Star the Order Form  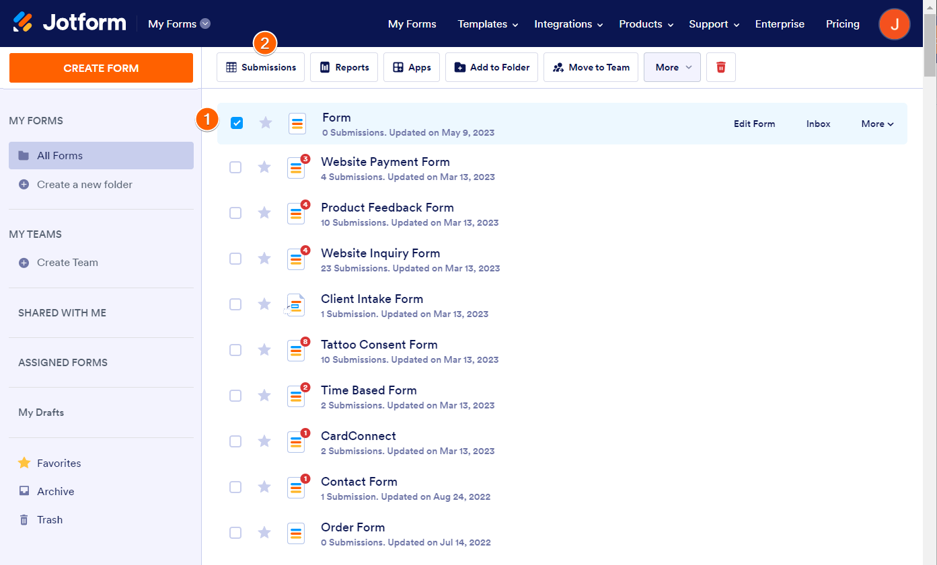264,533
